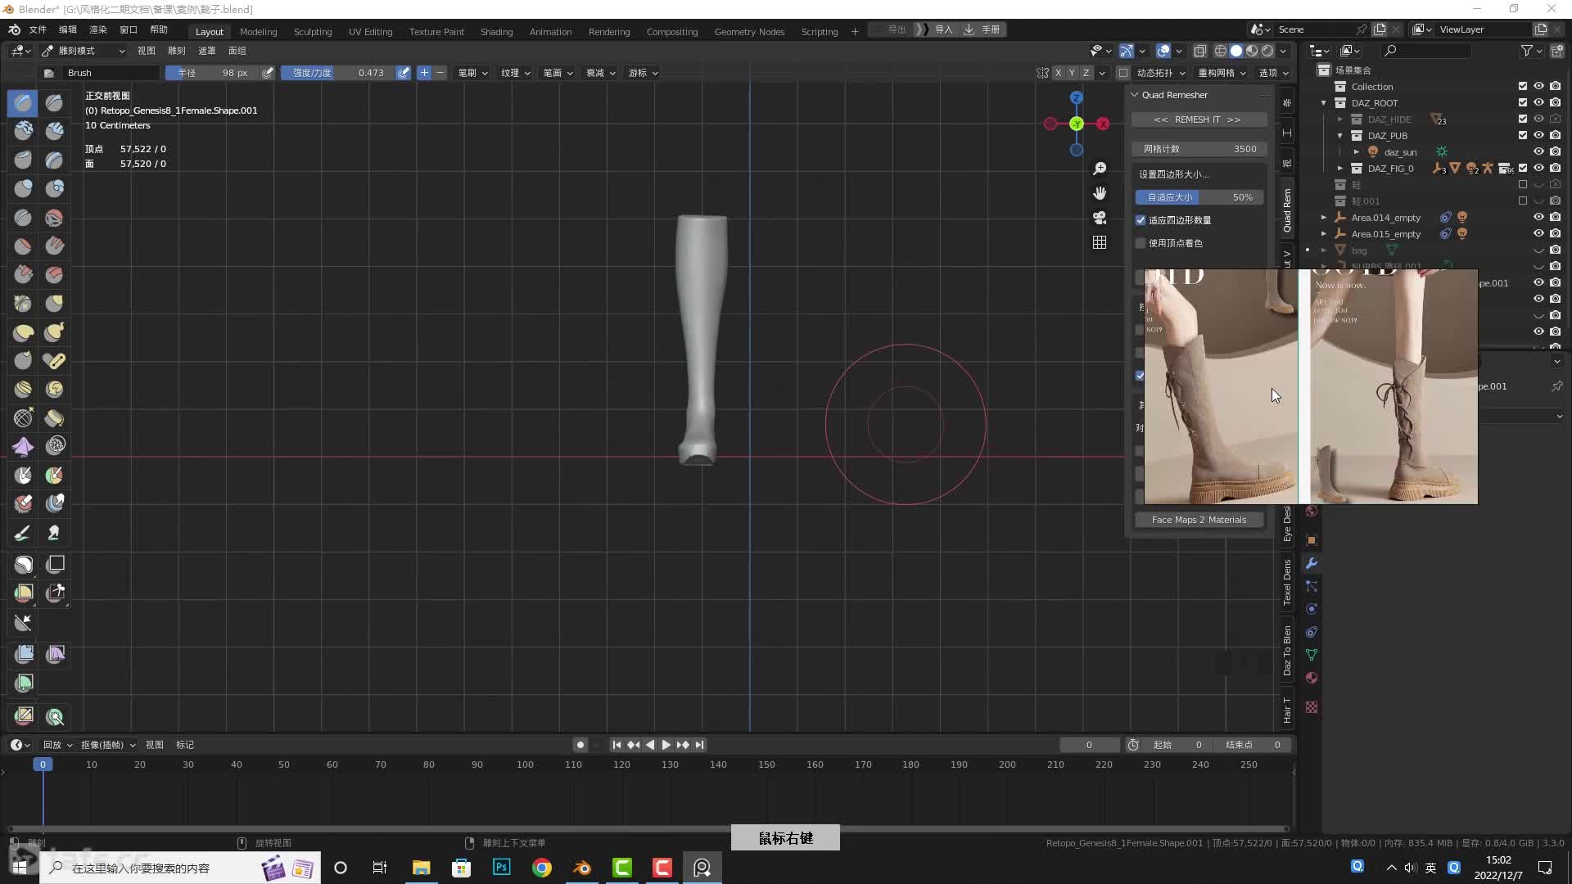This screenshot has height=884, width=1572.
Task: Open Photoshop from the Windows taskbar
Action: (502, 868)
